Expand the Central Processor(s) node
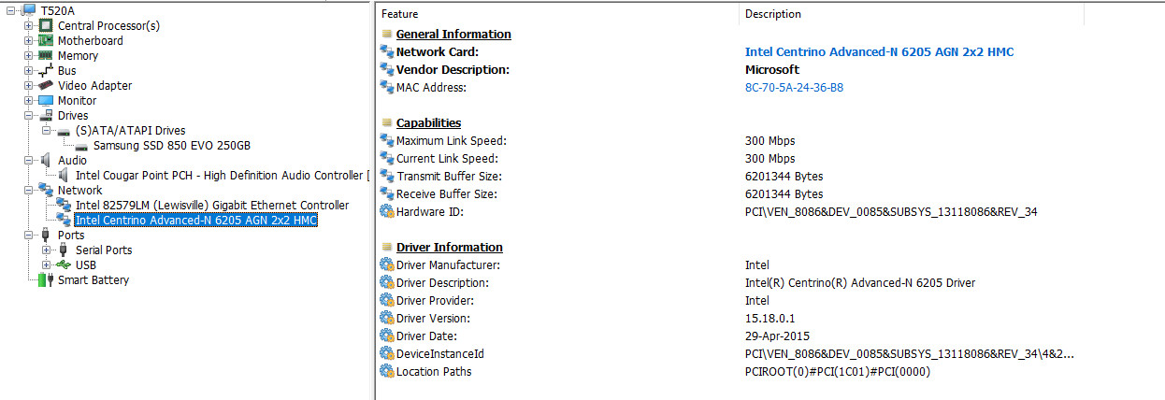Screen dimensions: 1165x400 (29, 25)
